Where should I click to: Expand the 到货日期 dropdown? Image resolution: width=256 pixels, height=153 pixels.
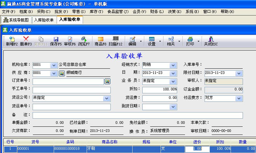pyautogui.click(x=173, y=107)
